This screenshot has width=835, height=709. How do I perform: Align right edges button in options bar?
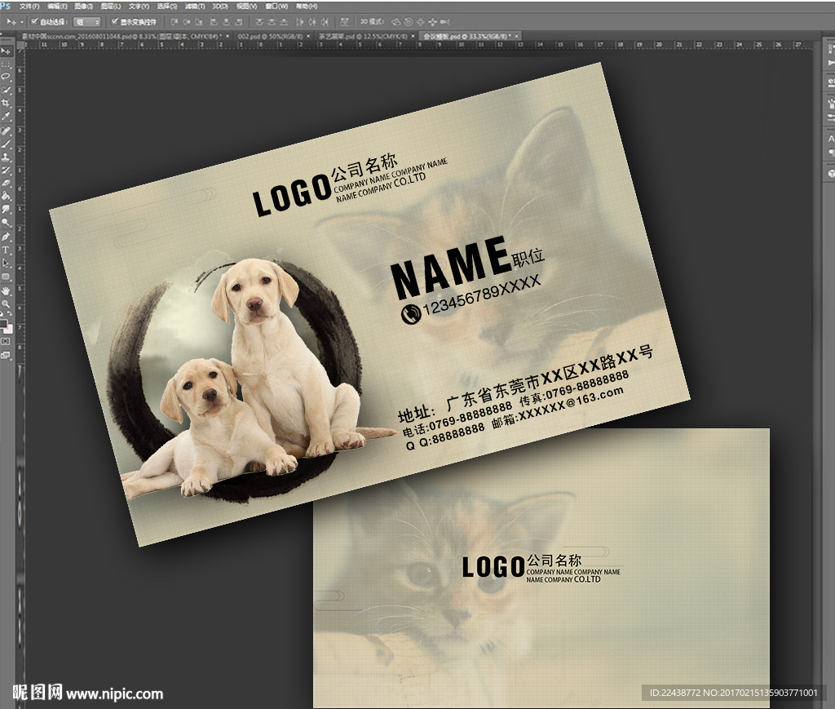[239, 21]
